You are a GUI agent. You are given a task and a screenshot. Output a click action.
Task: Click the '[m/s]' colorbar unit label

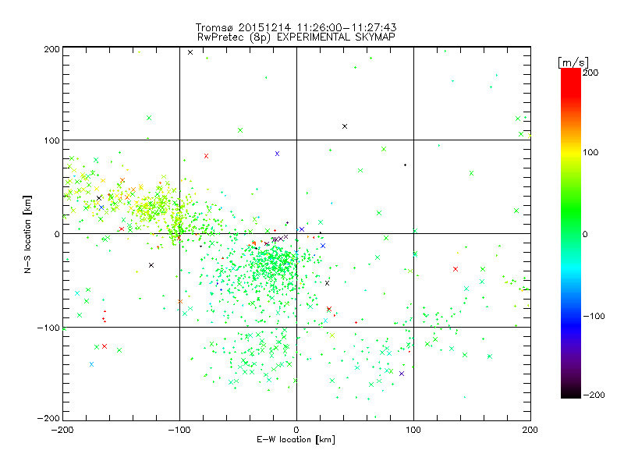click(573, 63)
